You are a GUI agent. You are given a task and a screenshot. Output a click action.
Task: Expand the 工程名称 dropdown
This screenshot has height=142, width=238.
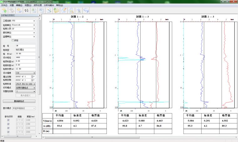click(34, 21)
